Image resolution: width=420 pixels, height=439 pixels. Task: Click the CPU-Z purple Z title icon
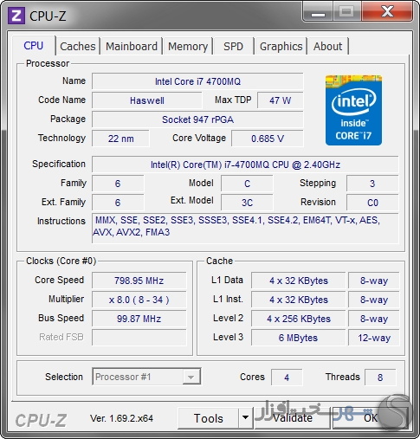click(x=16, y=16)
